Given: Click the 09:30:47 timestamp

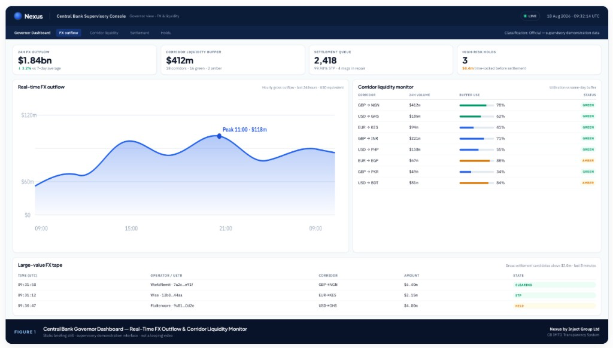Looking at the screenshot, I should (27, 306).
